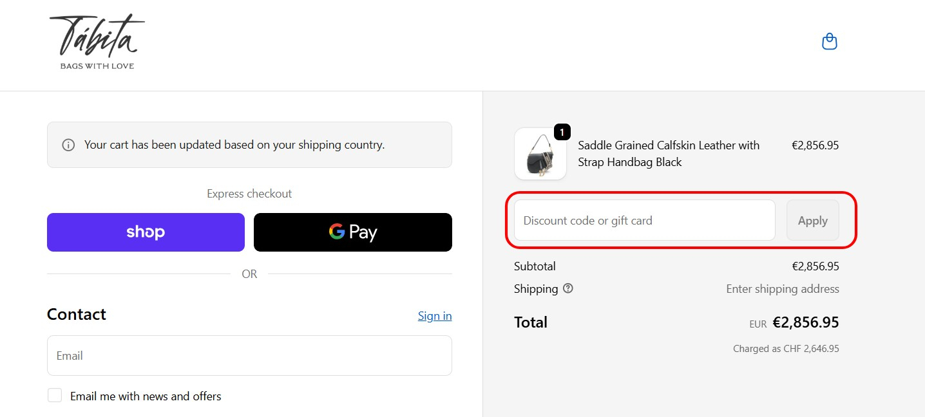Click the 'Discount code or gift card' field

click(x=644, y=220)
